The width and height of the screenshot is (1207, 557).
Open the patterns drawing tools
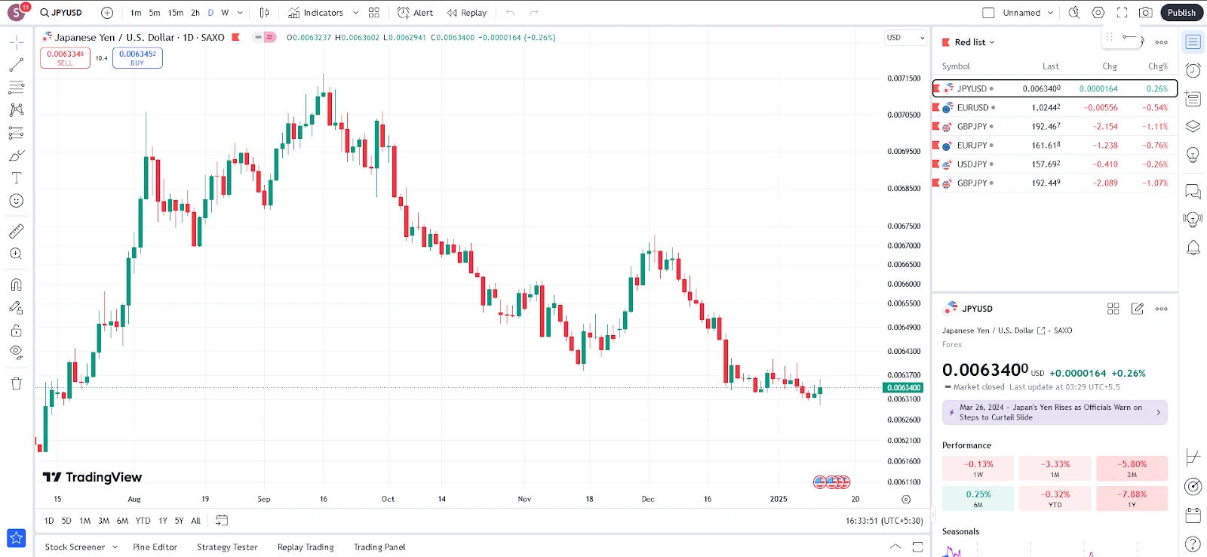pos(16,110)
